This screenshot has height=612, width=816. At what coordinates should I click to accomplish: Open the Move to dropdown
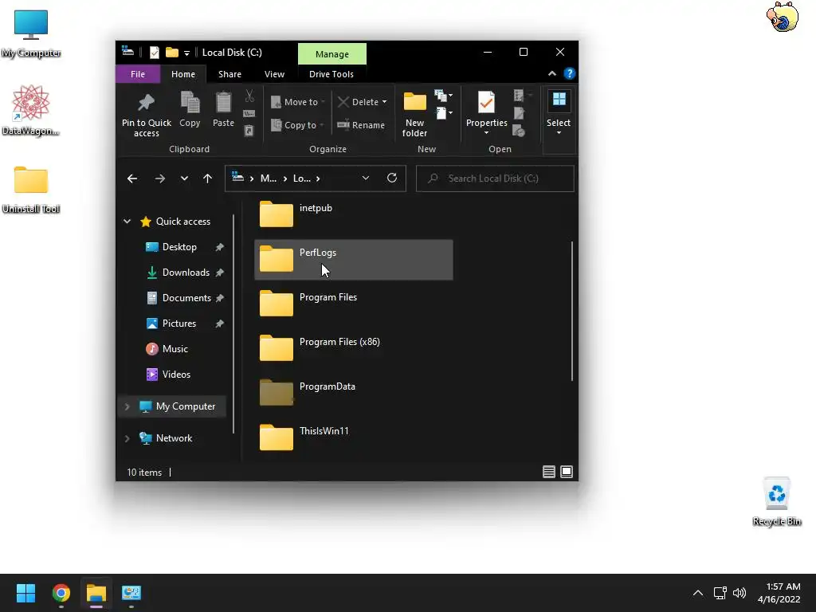pos(298,102)
